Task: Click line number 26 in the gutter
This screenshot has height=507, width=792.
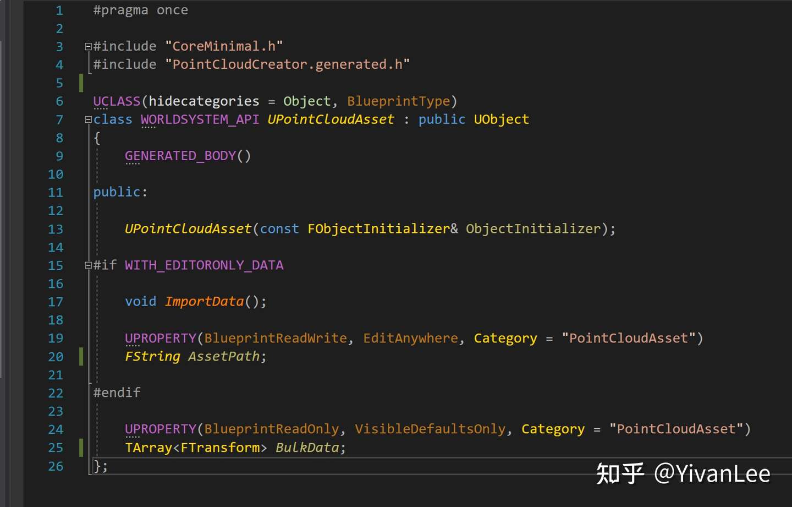Action: click(x=56, y=466)
